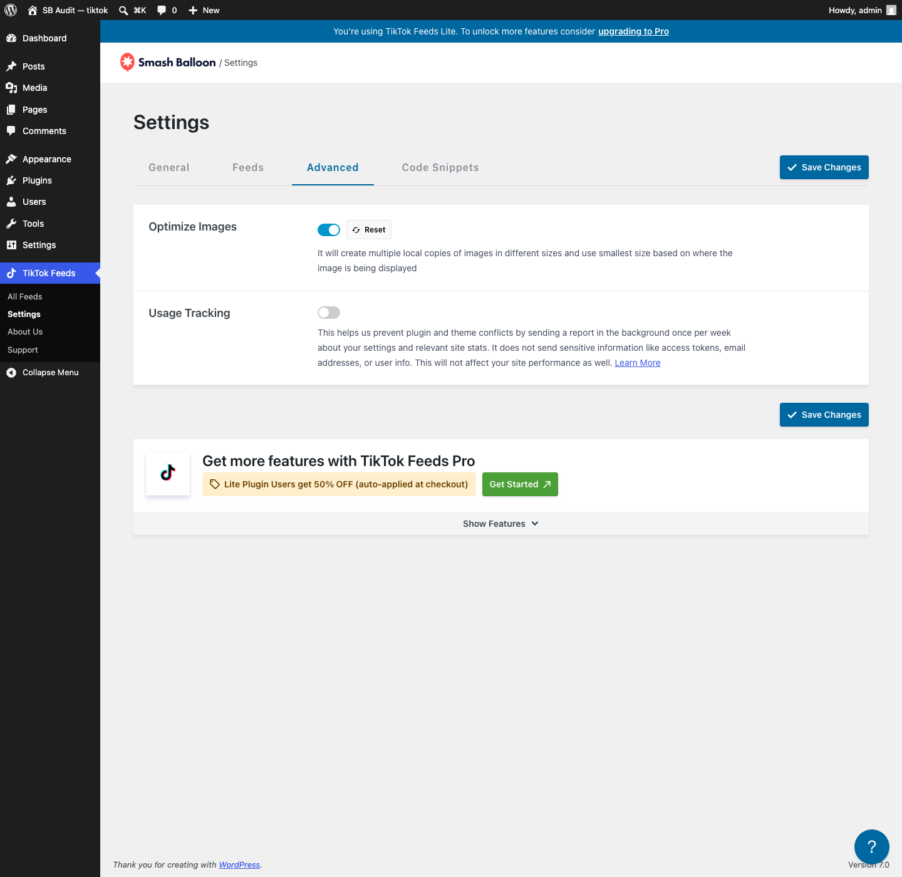This screenshot has width=902, height=877.
Task: Click the Get more features heading
Action: pyautogui.click(x=339, y=461)
